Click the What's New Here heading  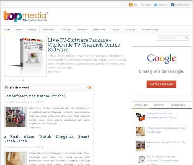[x=17, y=87]
